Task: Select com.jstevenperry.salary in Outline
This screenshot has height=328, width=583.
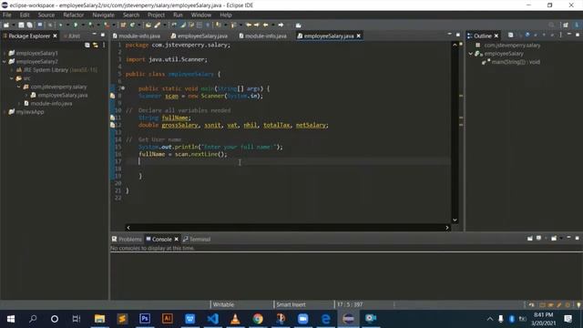Action: click(x=512, y=46)
